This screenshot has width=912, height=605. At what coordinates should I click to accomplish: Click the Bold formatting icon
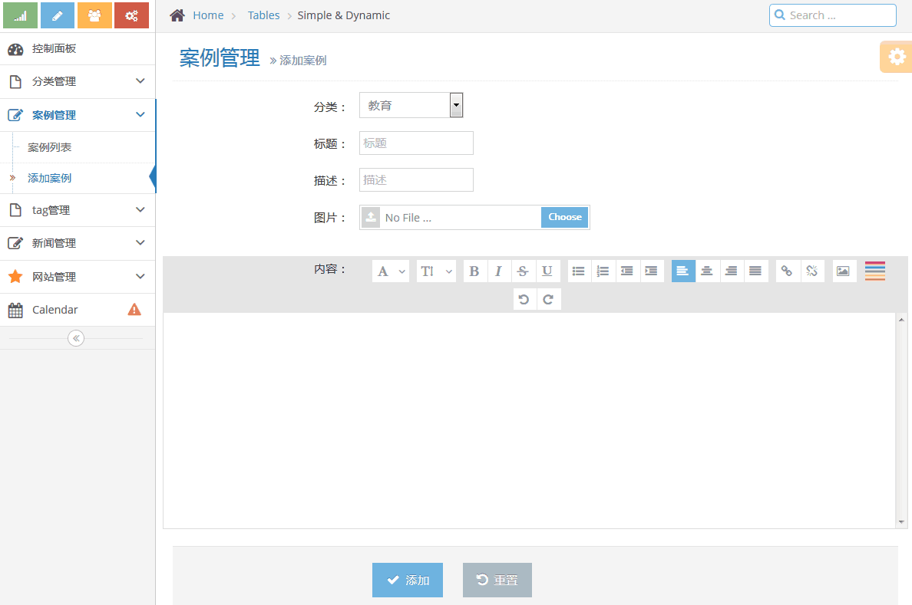point(474,271)
